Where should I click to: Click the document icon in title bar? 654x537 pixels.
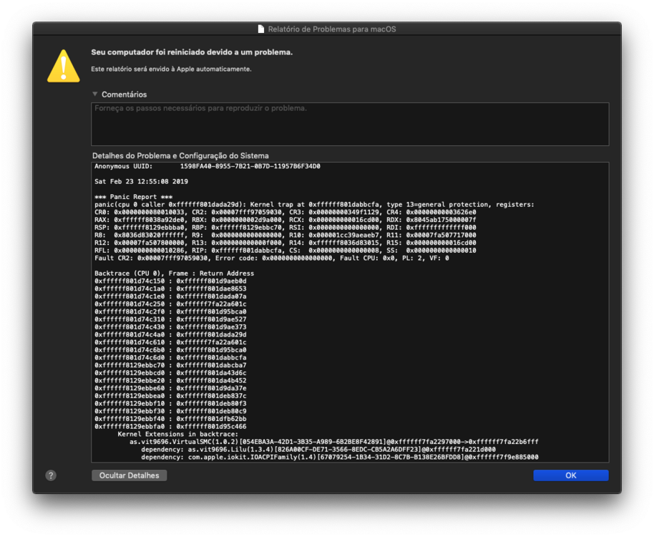[x=261, y=29]
